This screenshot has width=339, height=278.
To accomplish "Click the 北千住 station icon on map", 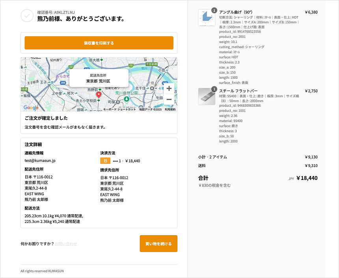I will [x=148, y=88].
